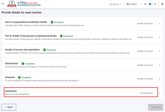Screen dimensions: 165x112
Task: Open Details of income and expenditure section
Action: click(x=22, y=50)
